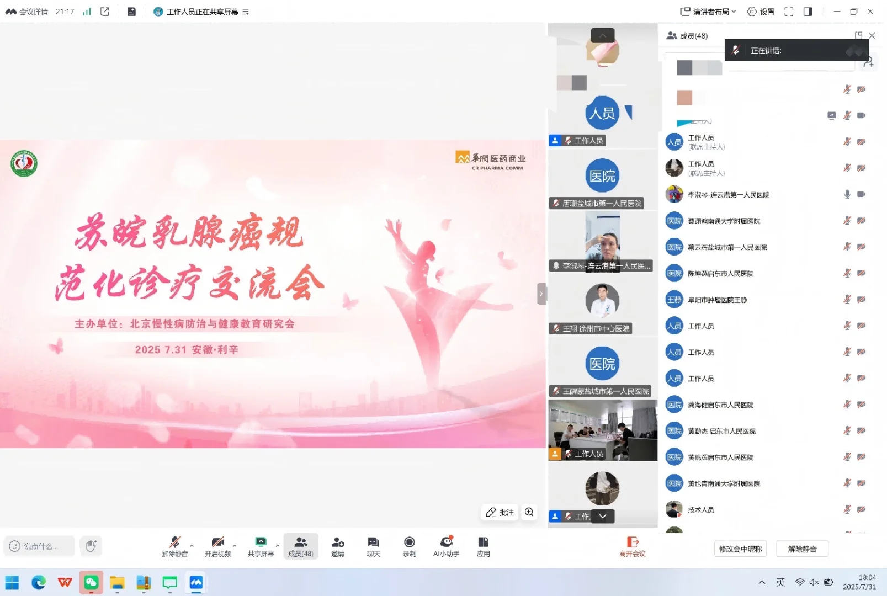Open Microsoft Edge from the taskbar
Image resolution: width=887 pixels, height=596 pixels.
[38, 582]
